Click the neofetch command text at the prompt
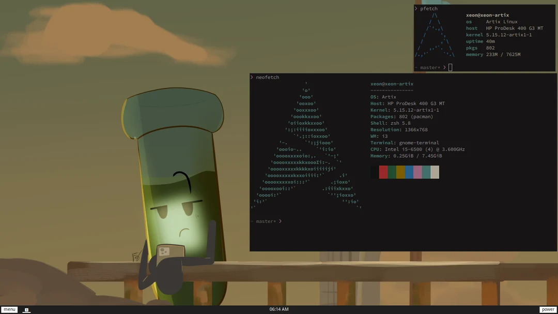 tap(267, 77)
